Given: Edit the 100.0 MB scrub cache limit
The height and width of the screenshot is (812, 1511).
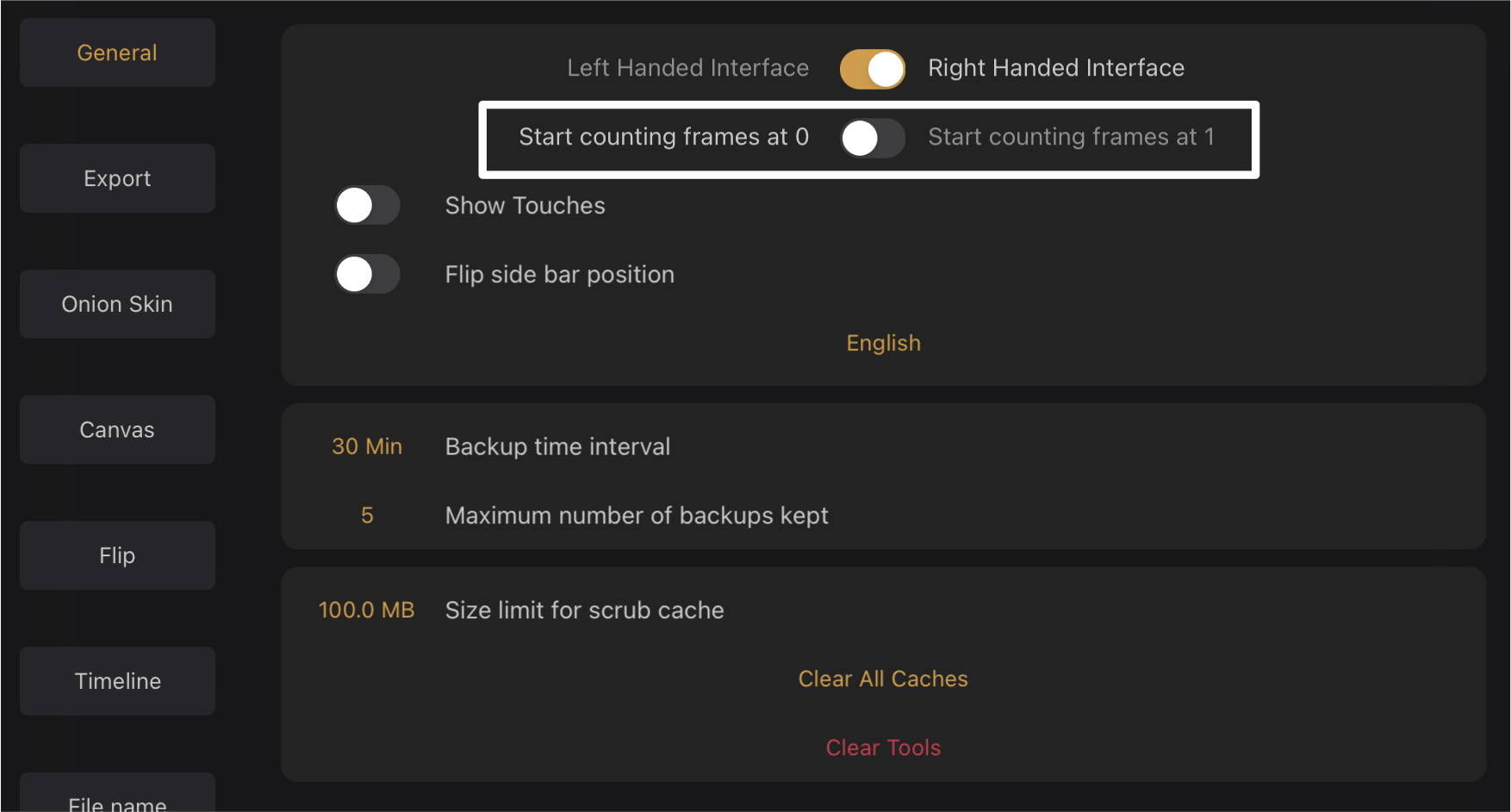Looking at the screenshot, I should pos(367,610).
